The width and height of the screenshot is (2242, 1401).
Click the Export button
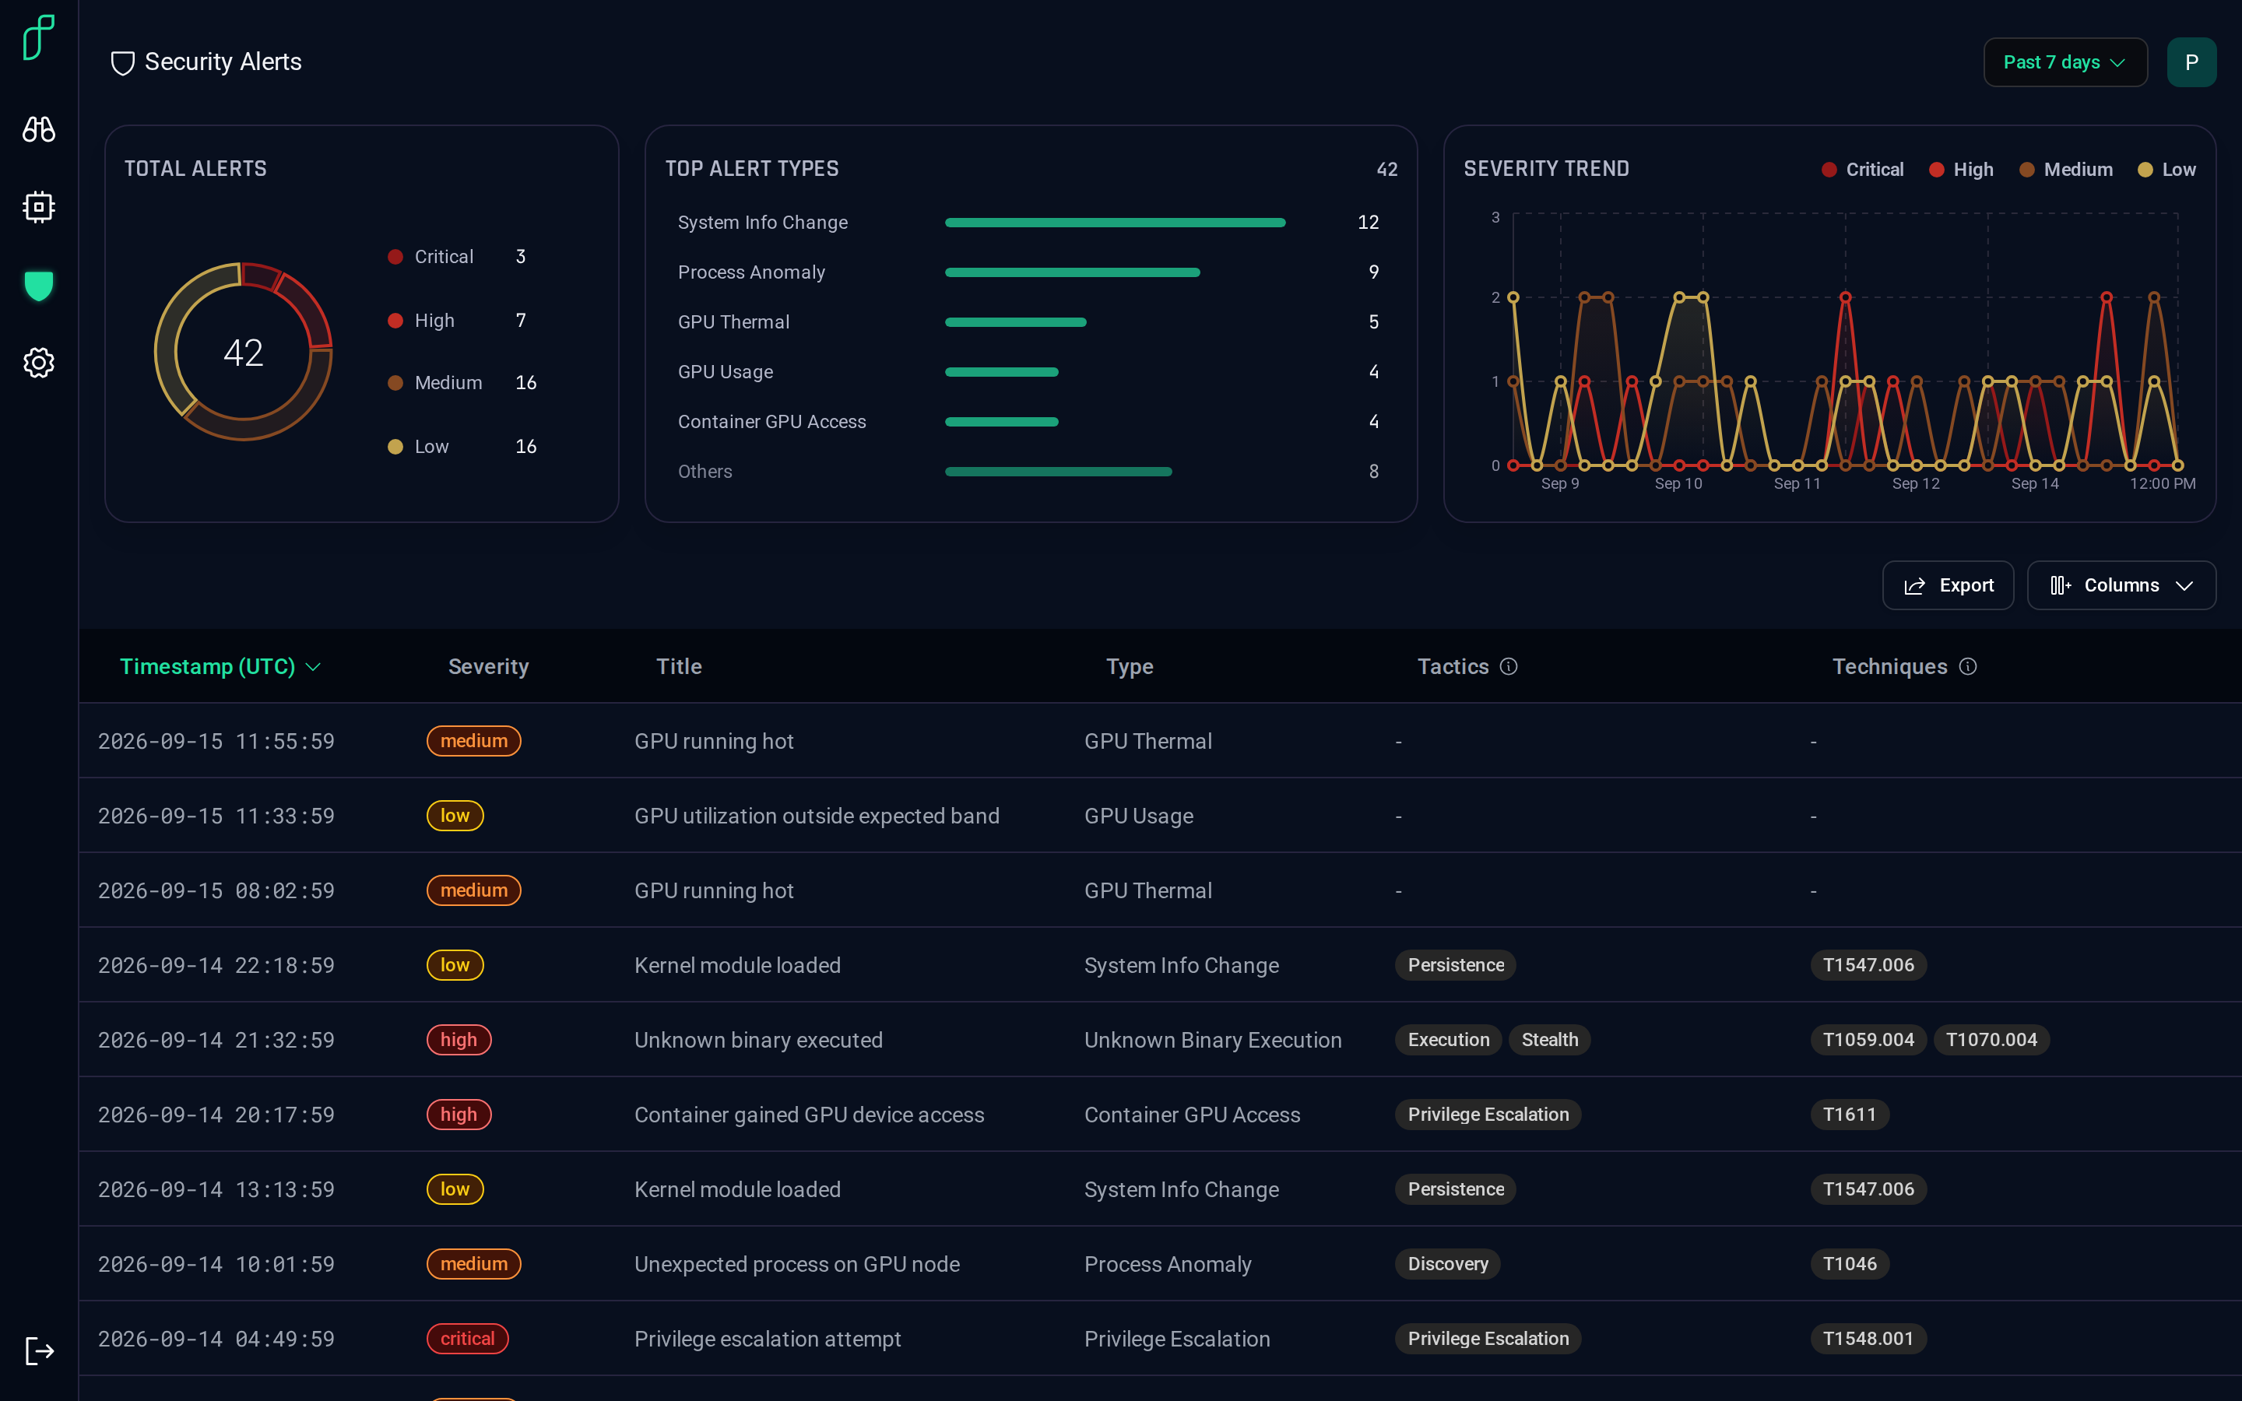tap(1948, 585)
